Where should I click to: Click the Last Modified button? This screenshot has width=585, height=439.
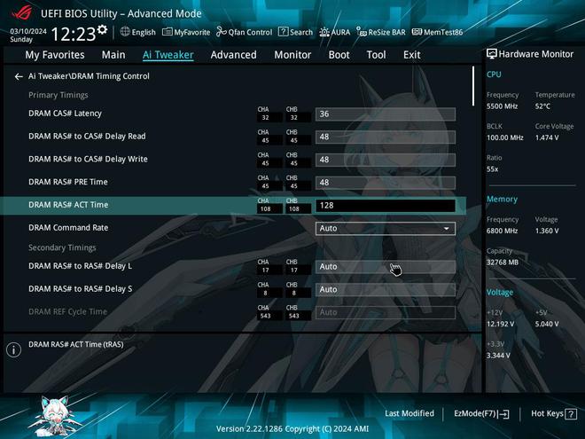pos(409,413)
